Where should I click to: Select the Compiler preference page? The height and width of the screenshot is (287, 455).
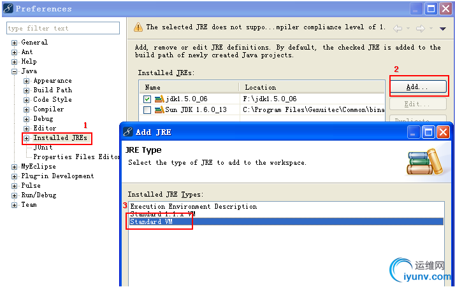tap(48, 109)
